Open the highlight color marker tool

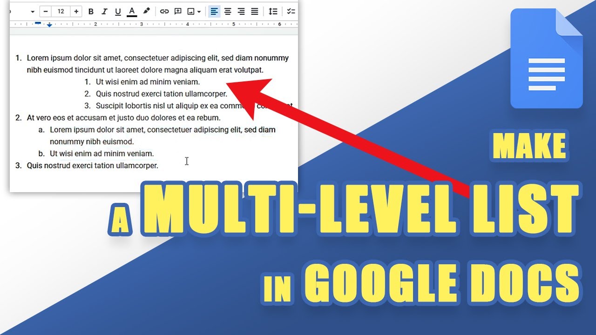pyautogui.click(x=146, y=11)
